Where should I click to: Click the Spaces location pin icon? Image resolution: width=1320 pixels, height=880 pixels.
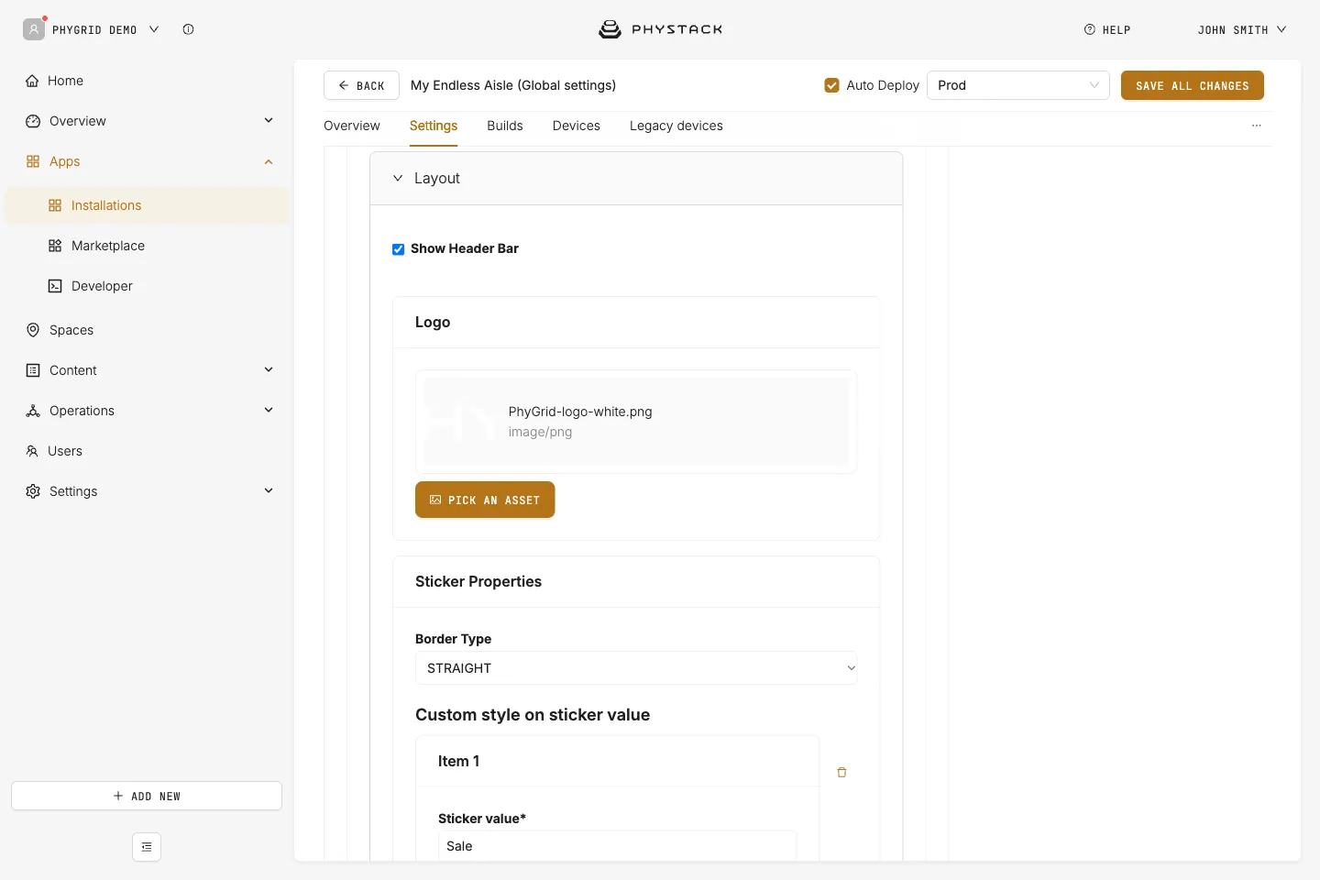pos(33,330)
